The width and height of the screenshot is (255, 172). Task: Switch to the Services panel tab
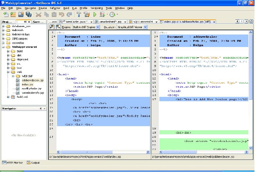click(38, 22)
